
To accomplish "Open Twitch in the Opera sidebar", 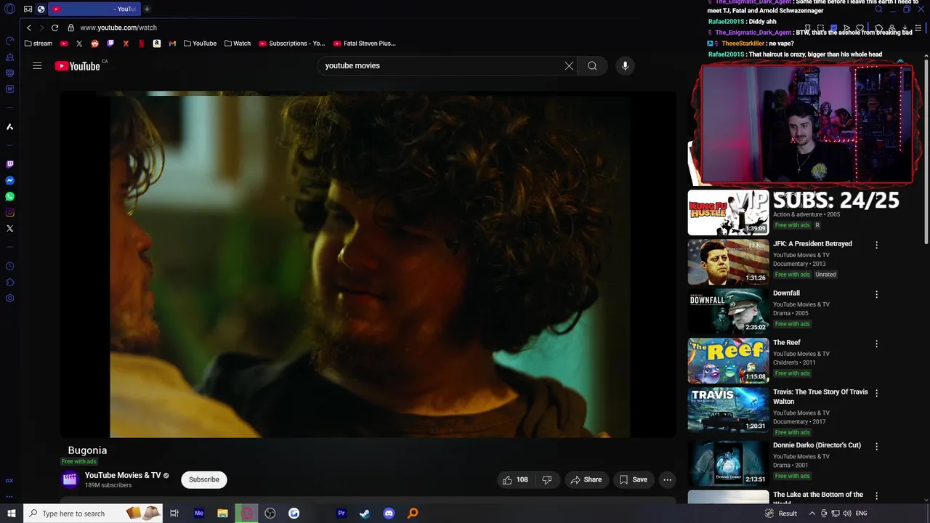I will pos(9,164).
